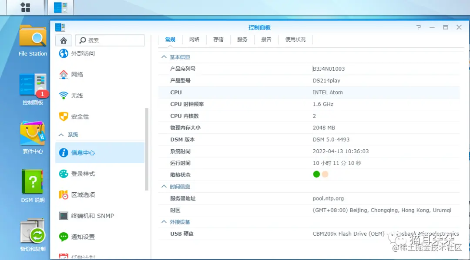Screen dimensions: 470x260
Task: Click the home icon above the sidebar
Action: (x=64, y=40)
